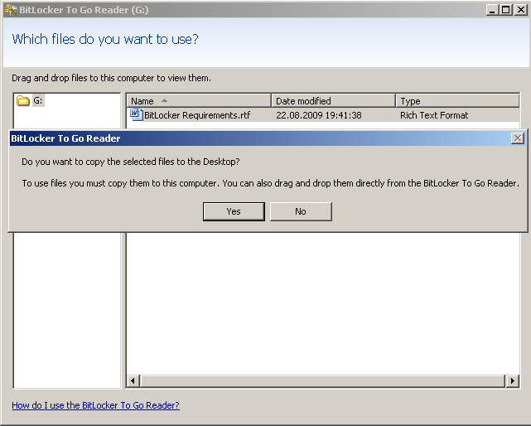Close the BitLocker To Go Reader (G:) main window

tap(521, 10)
